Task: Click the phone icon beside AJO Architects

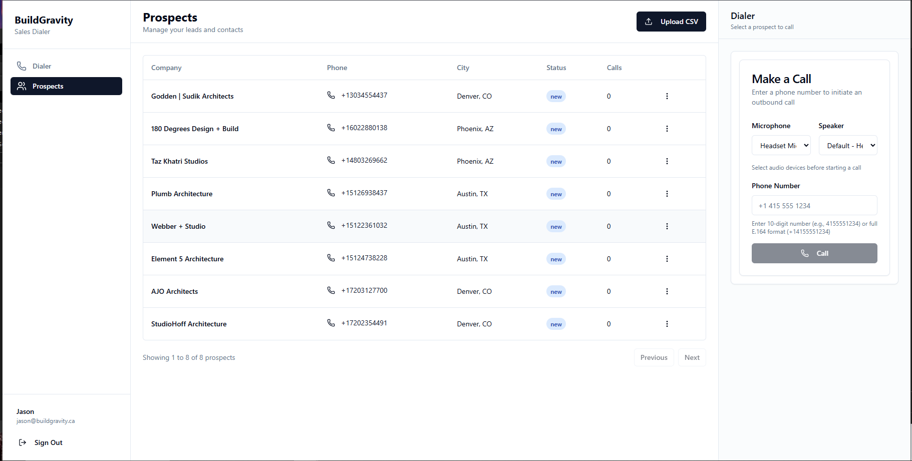Action: click(331, 290)
